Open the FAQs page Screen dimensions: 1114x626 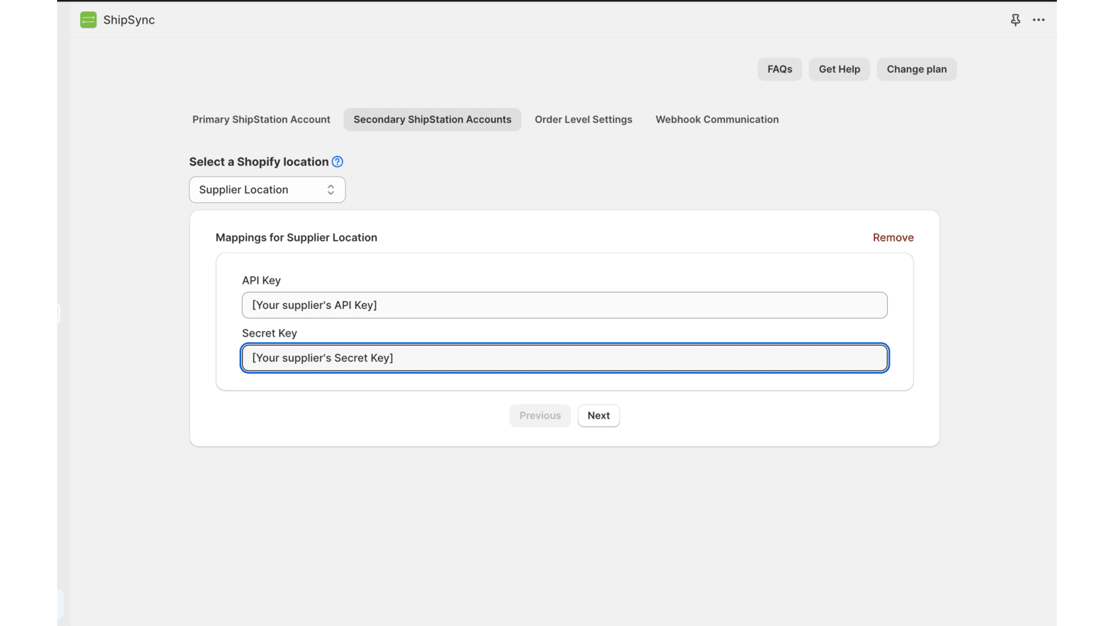click(779, 69)
